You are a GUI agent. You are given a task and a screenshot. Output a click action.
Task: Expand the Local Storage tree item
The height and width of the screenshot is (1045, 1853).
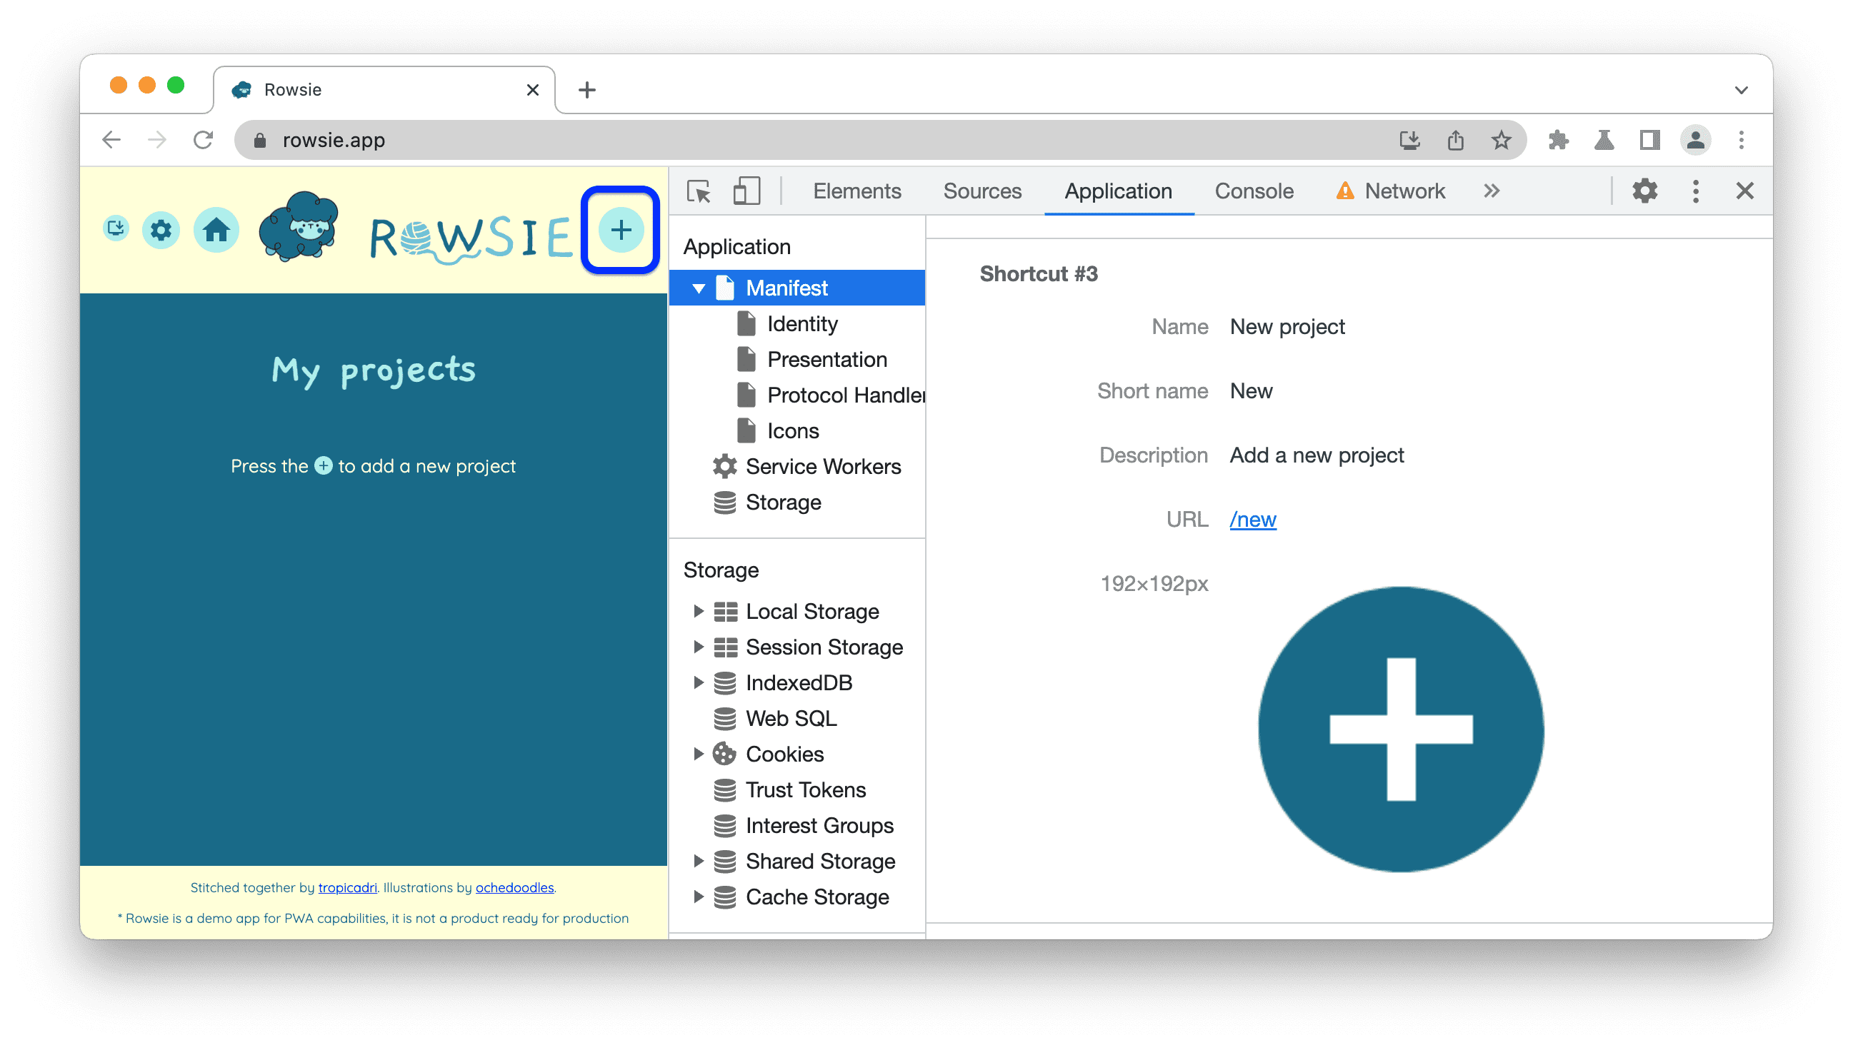click(697, 610)
